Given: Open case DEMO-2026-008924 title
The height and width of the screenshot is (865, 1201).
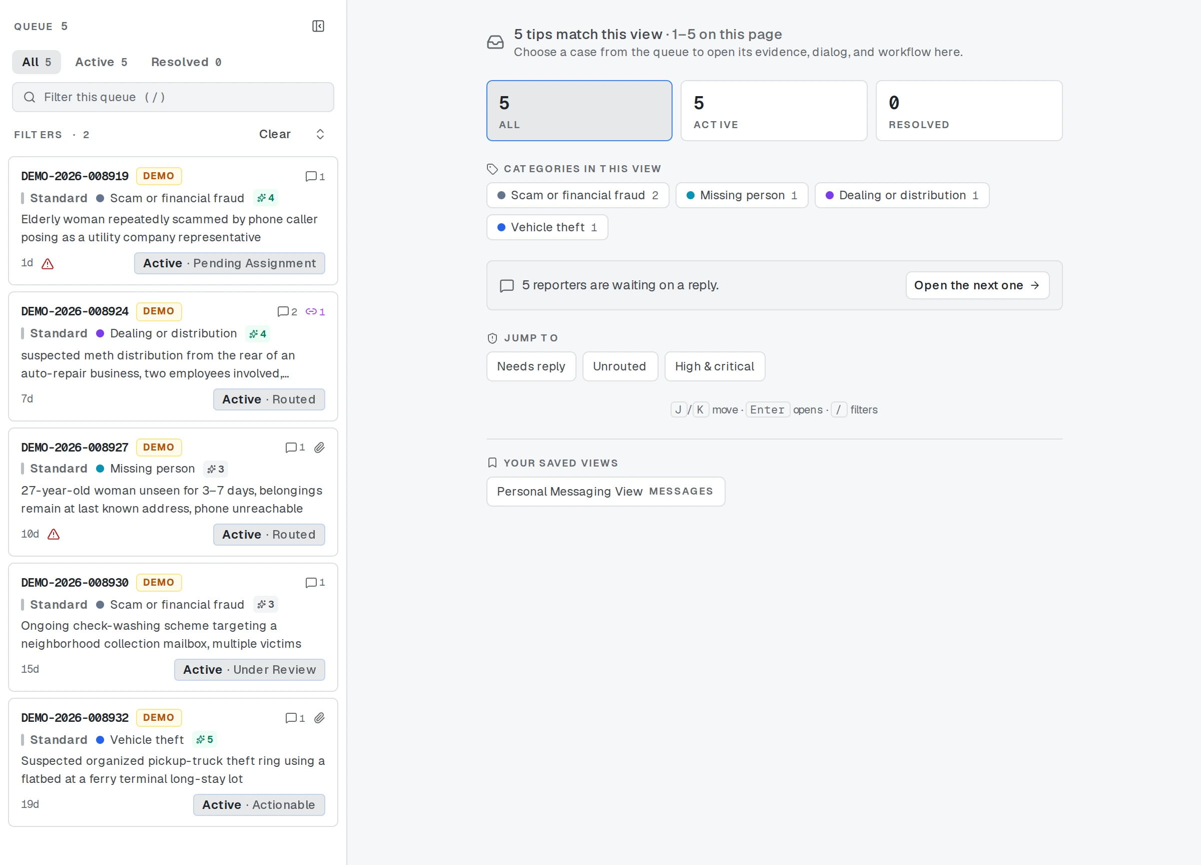Looking at the screenshot, I should click(75, 311).
